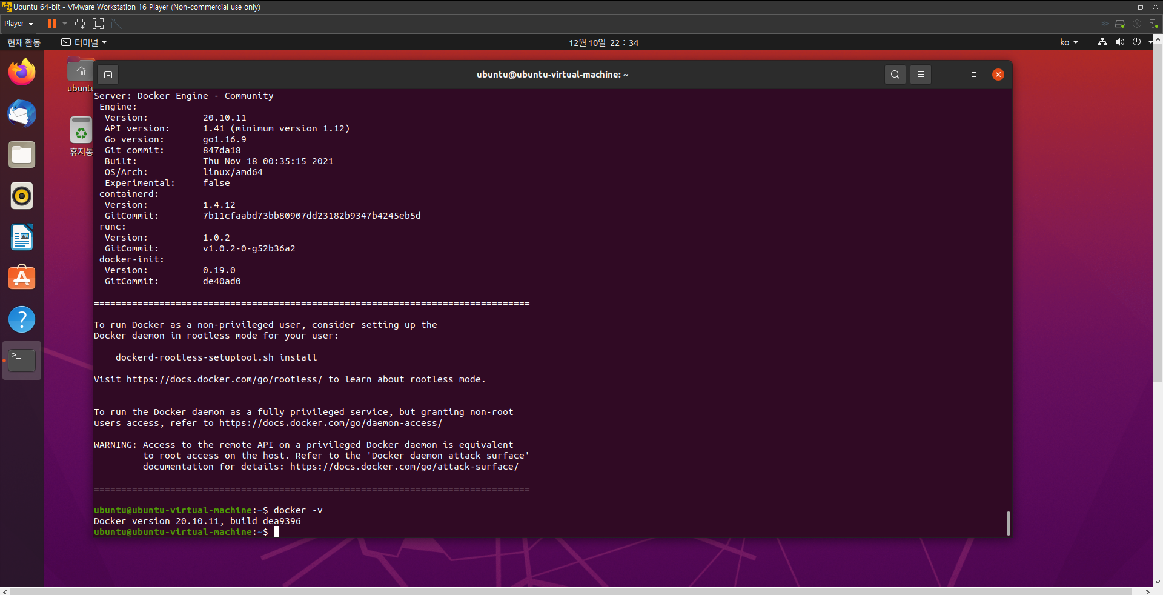Screen dimensions: 1163x595
Task: Click 'Server: Docker Engine - Community' line
Action: [x=184, y=96]
